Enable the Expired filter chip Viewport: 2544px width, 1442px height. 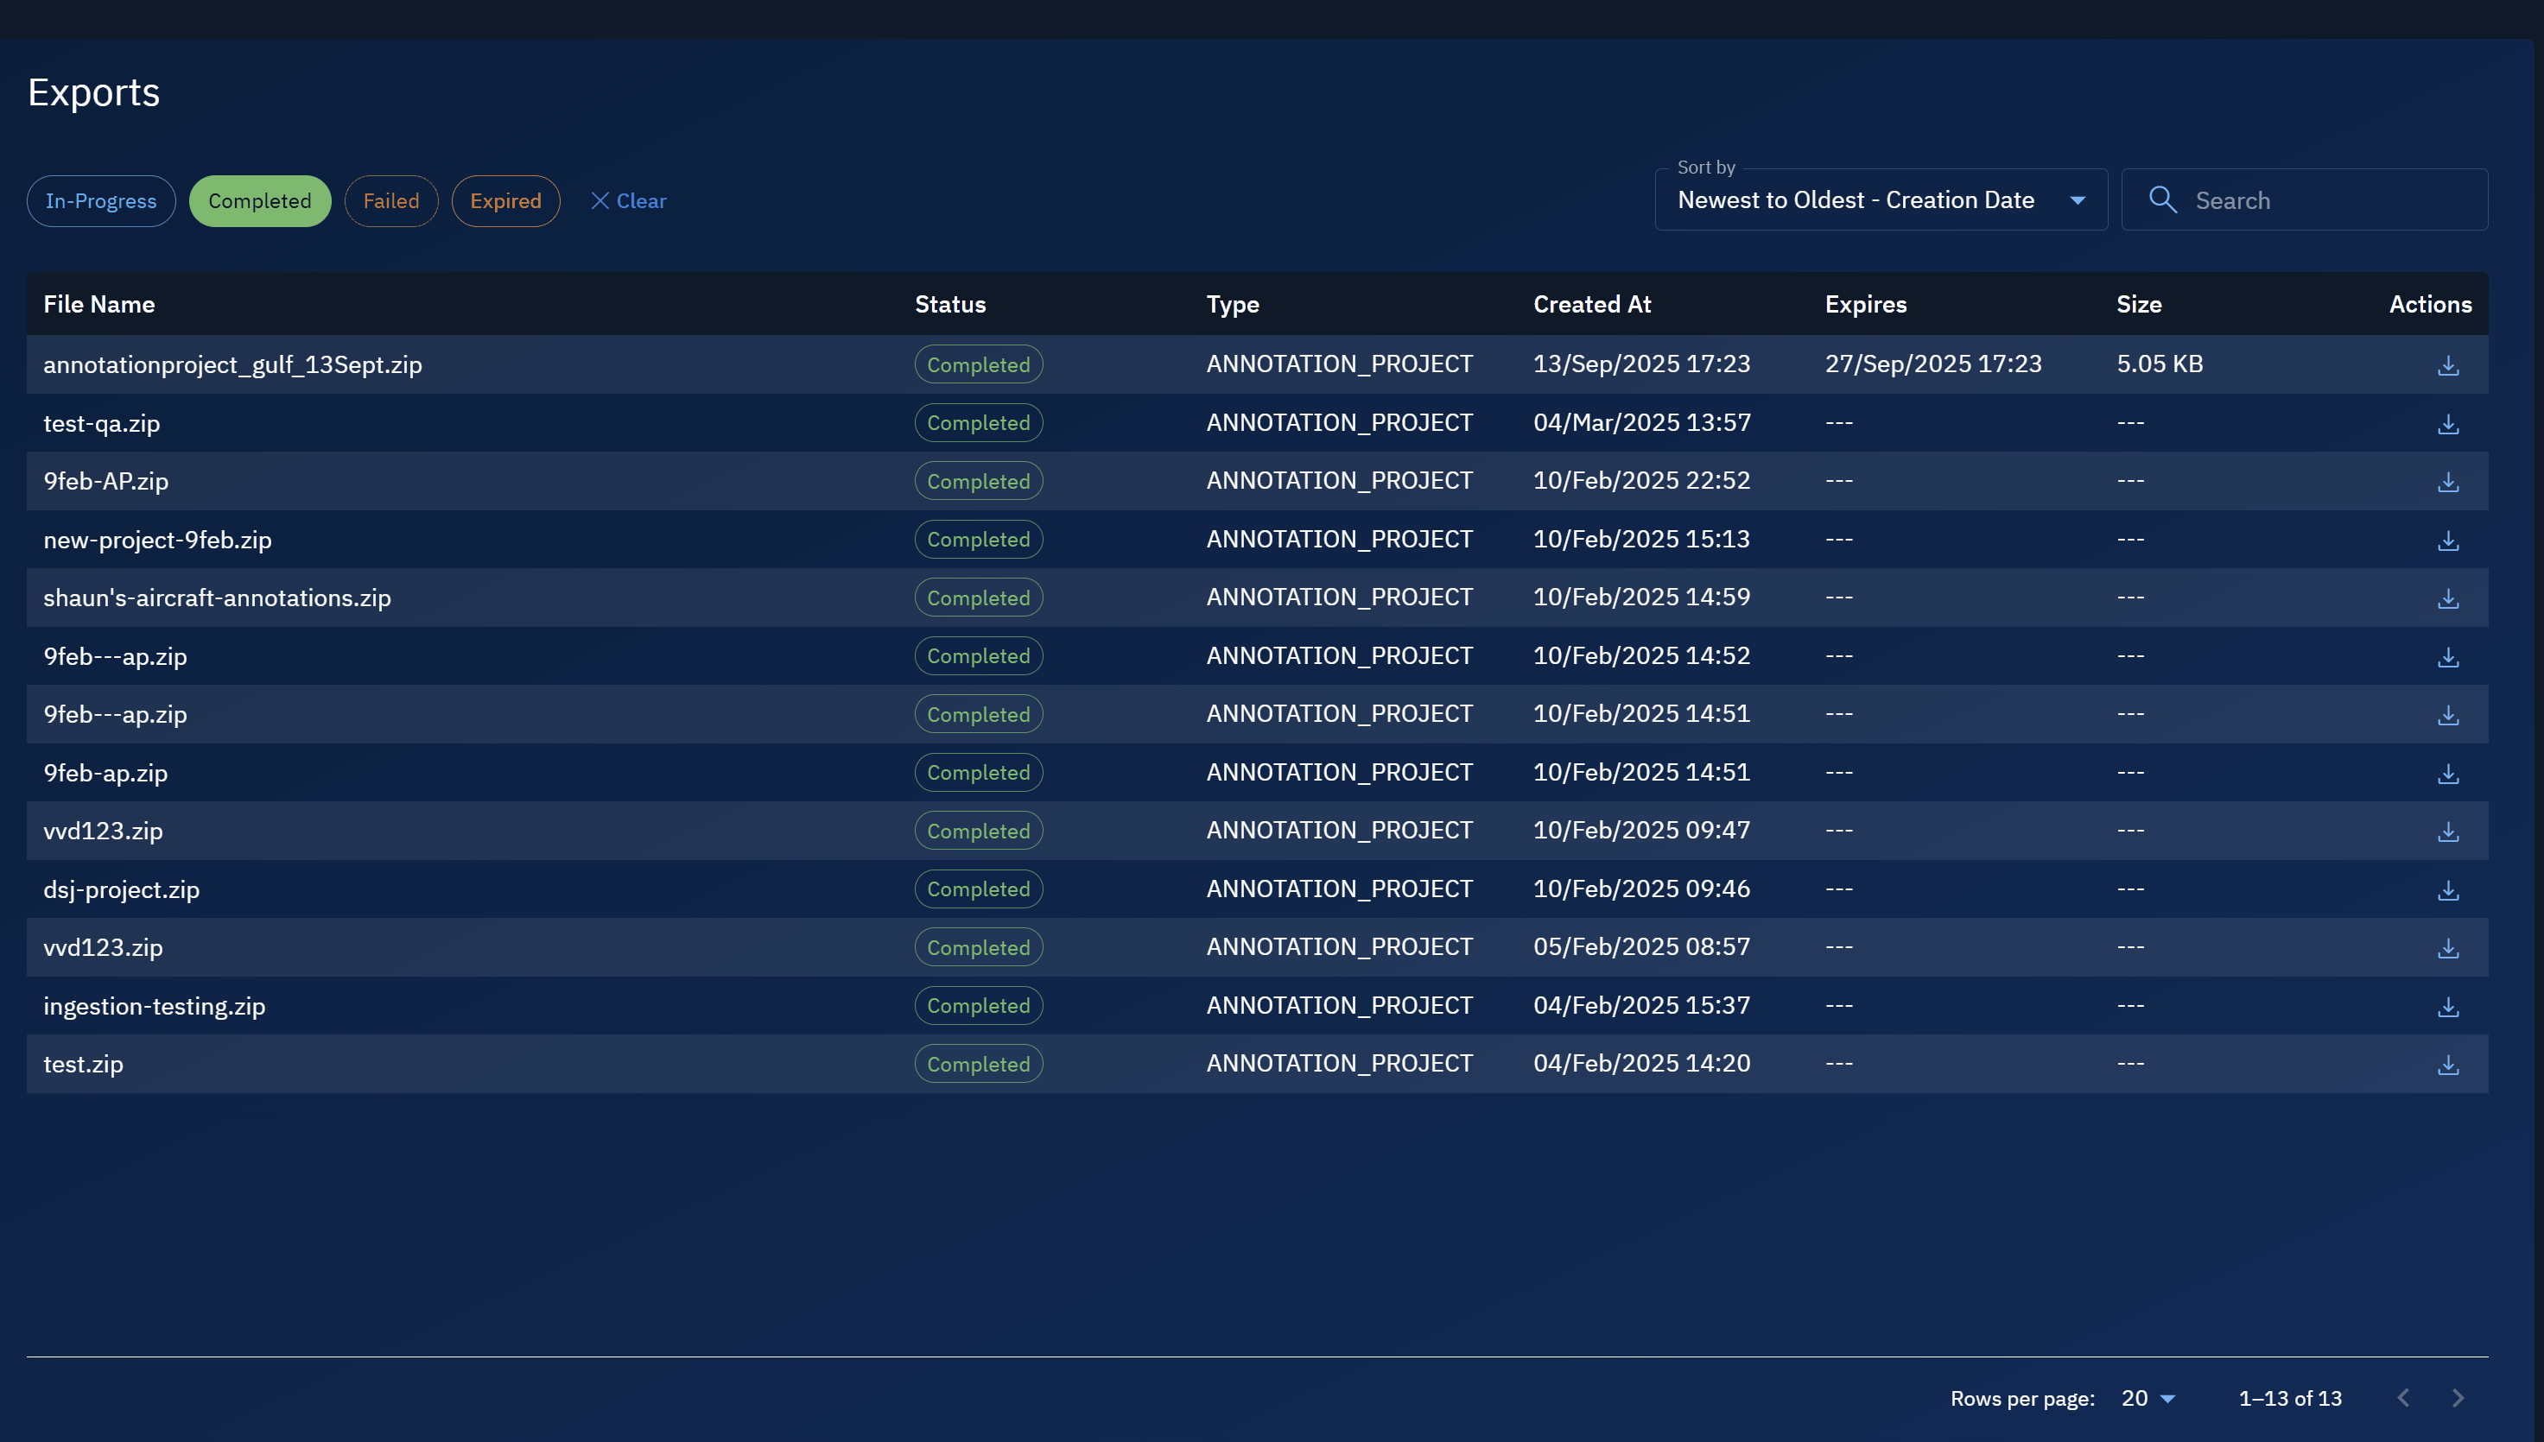[505, 201]
